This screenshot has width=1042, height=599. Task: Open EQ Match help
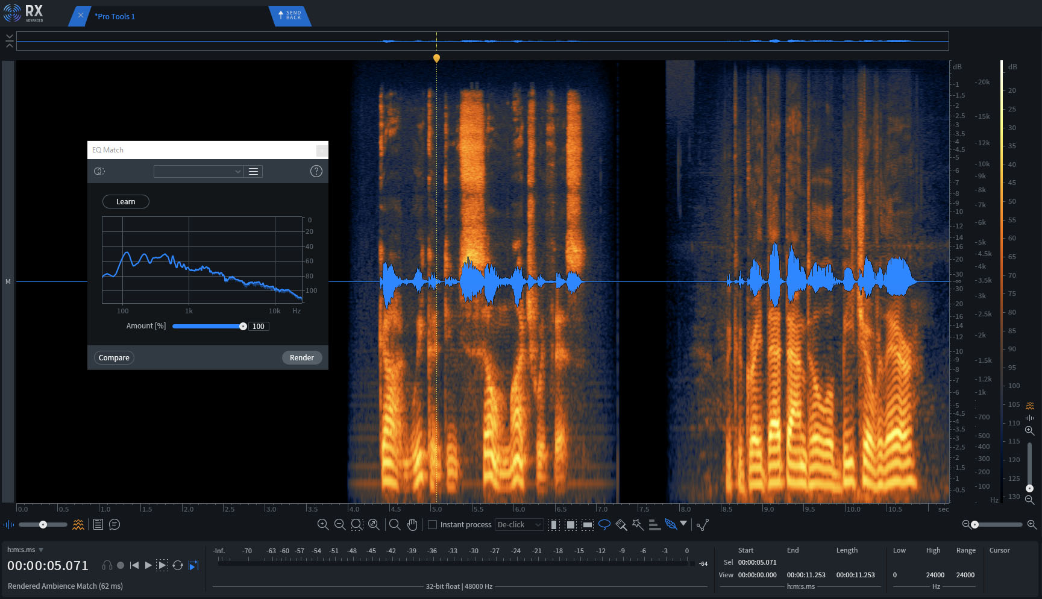click(x=316, y=171)
